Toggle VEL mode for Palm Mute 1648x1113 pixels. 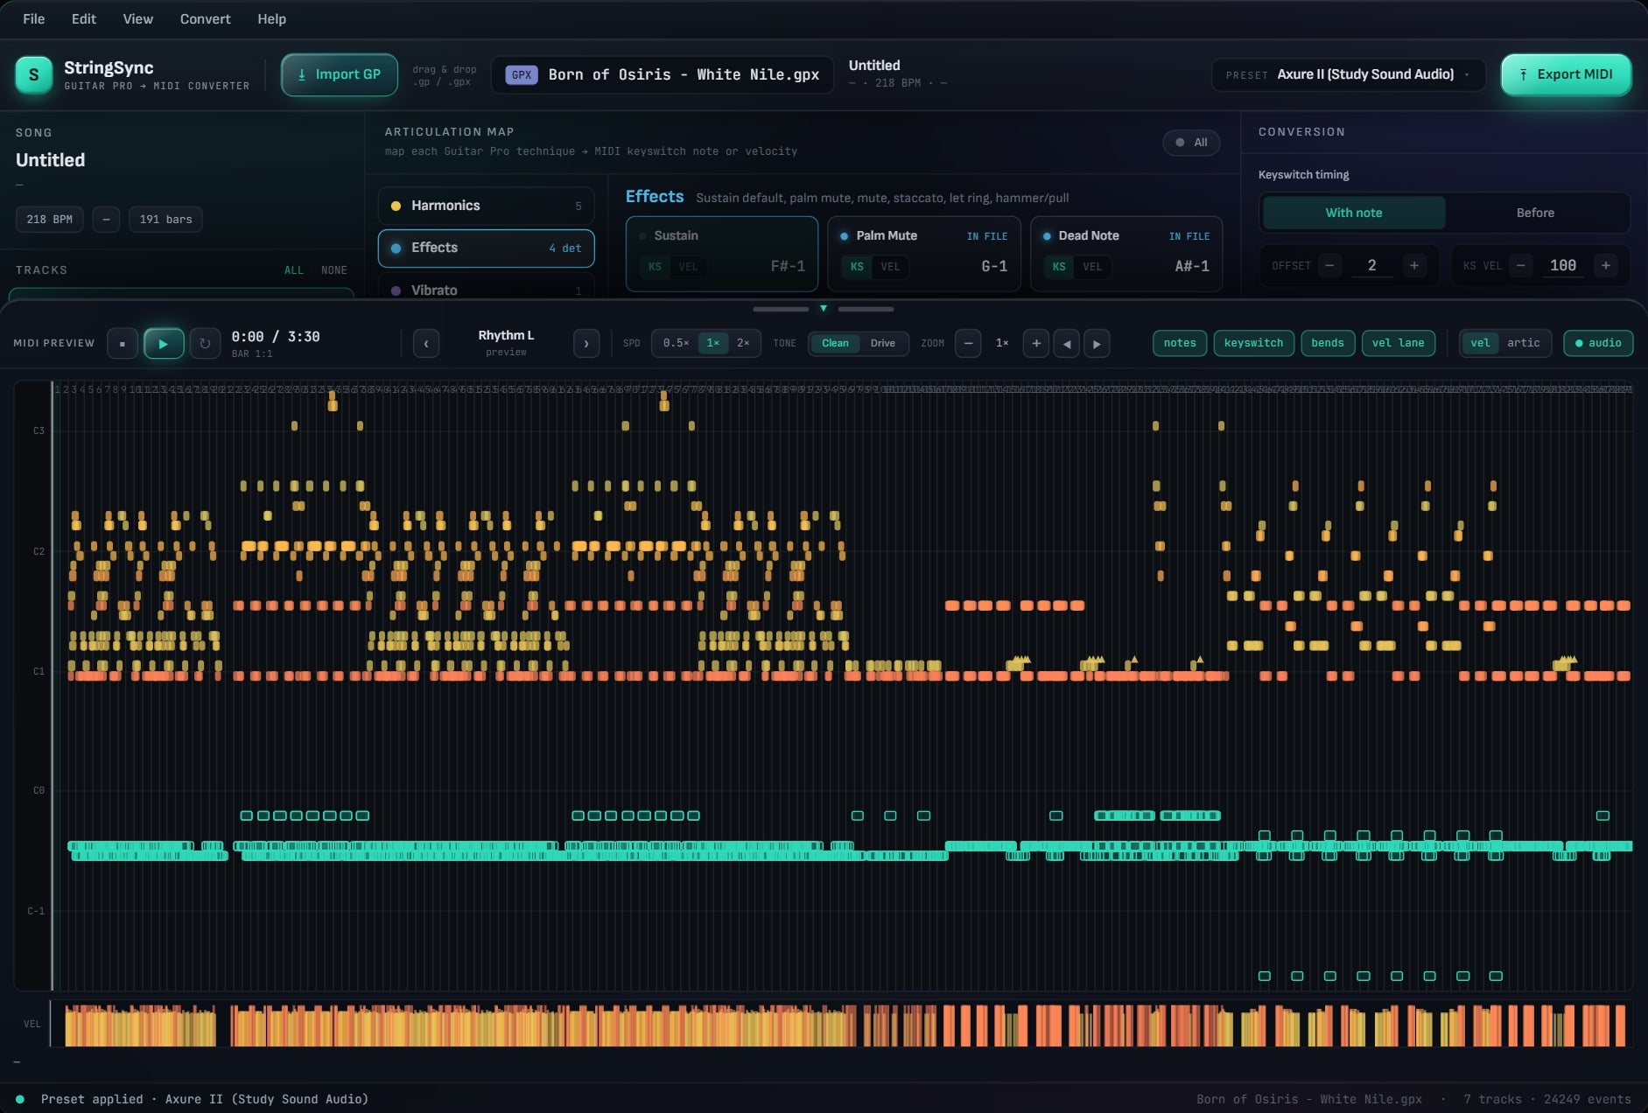(x=890, y=267)
